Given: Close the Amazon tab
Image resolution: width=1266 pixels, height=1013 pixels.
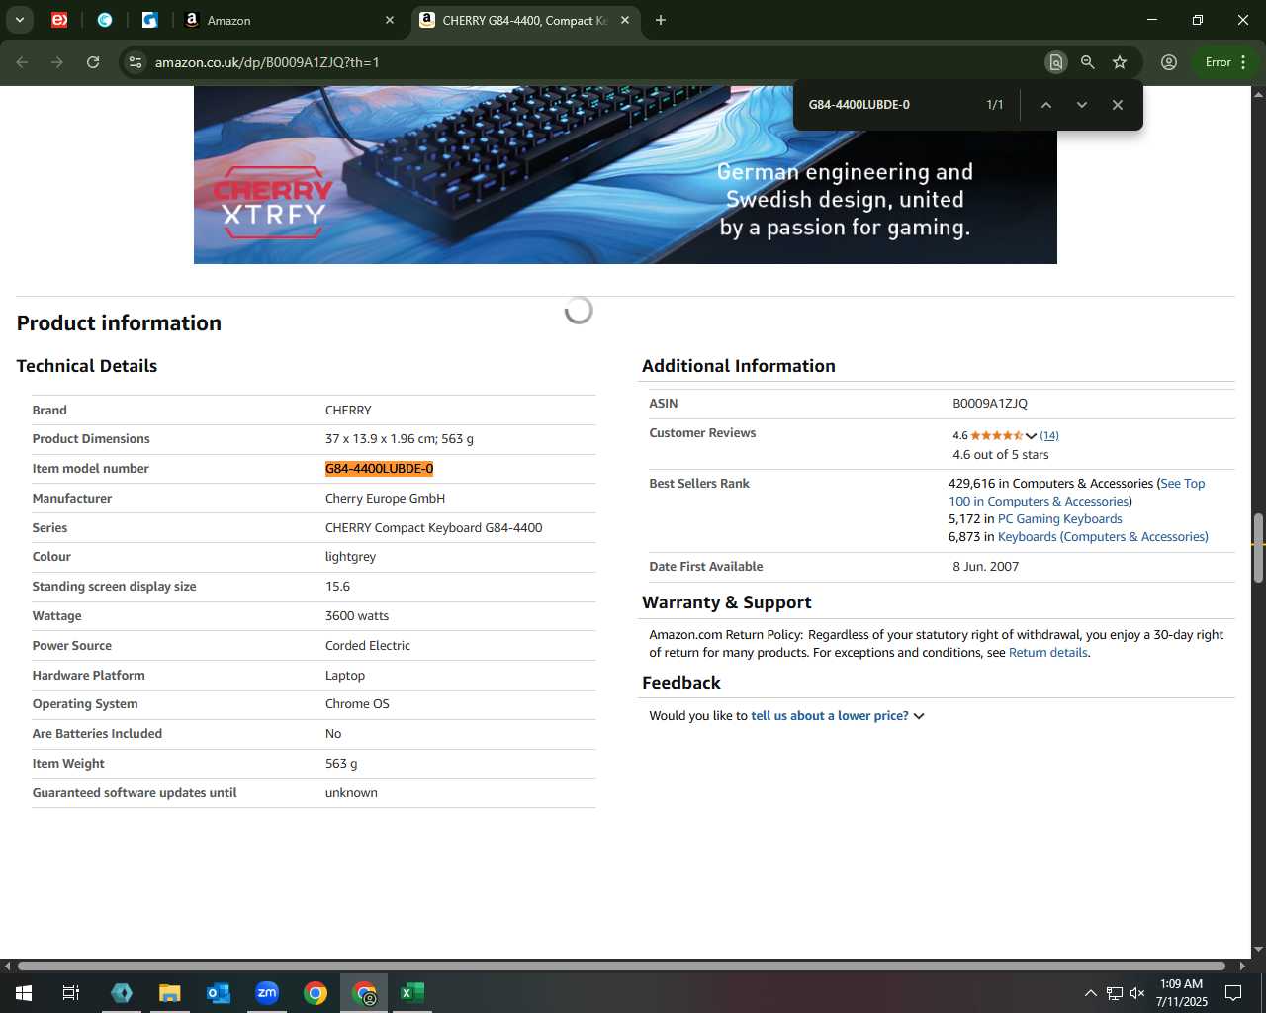Looking at the screenshot, I should 390,20.
